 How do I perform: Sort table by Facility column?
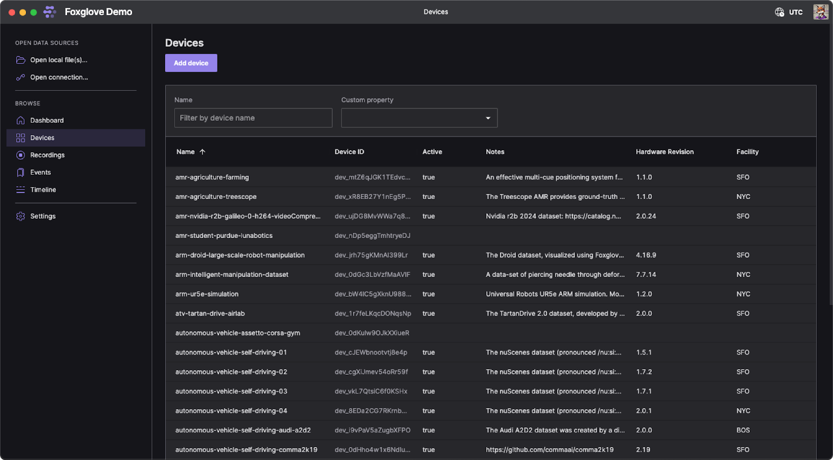coord(747,152)
